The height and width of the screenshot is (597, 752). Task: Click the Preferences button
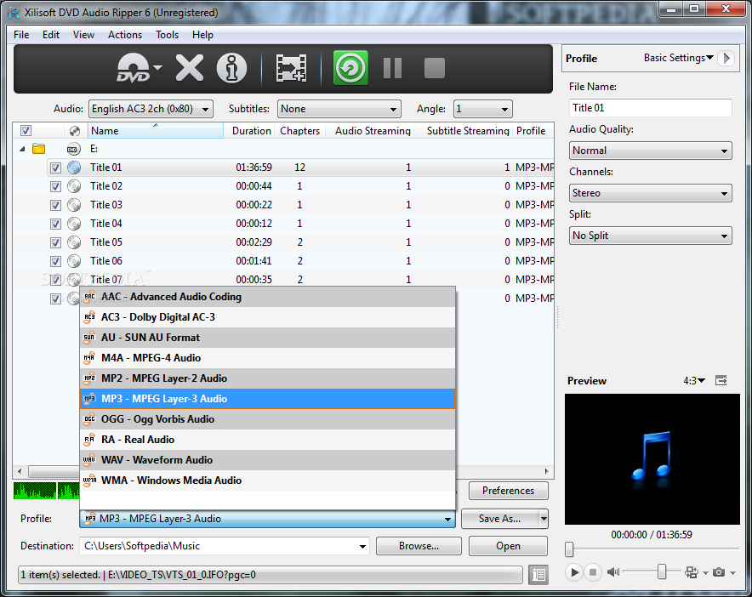tap(508, 491)
